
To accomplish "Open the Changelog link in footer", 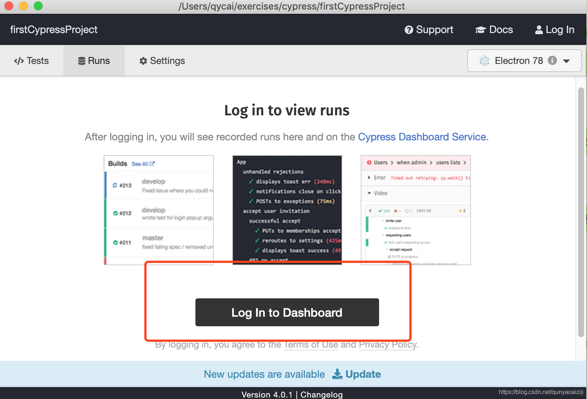I will pyautogui.click(x=321, y=395).
